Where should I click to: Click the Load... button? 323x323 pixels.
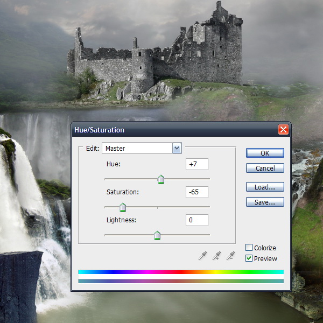265,187
